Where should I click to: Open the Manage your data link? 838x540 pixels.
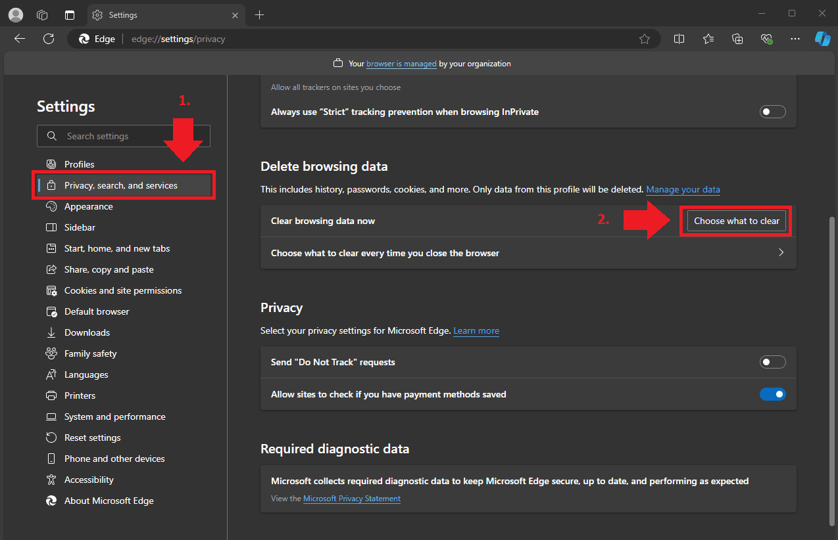(683, 189)
